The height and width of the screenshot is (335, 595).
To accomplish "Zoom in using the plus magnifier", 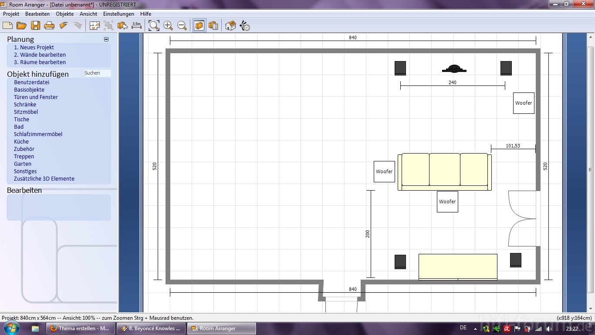I will coord(168,26).
